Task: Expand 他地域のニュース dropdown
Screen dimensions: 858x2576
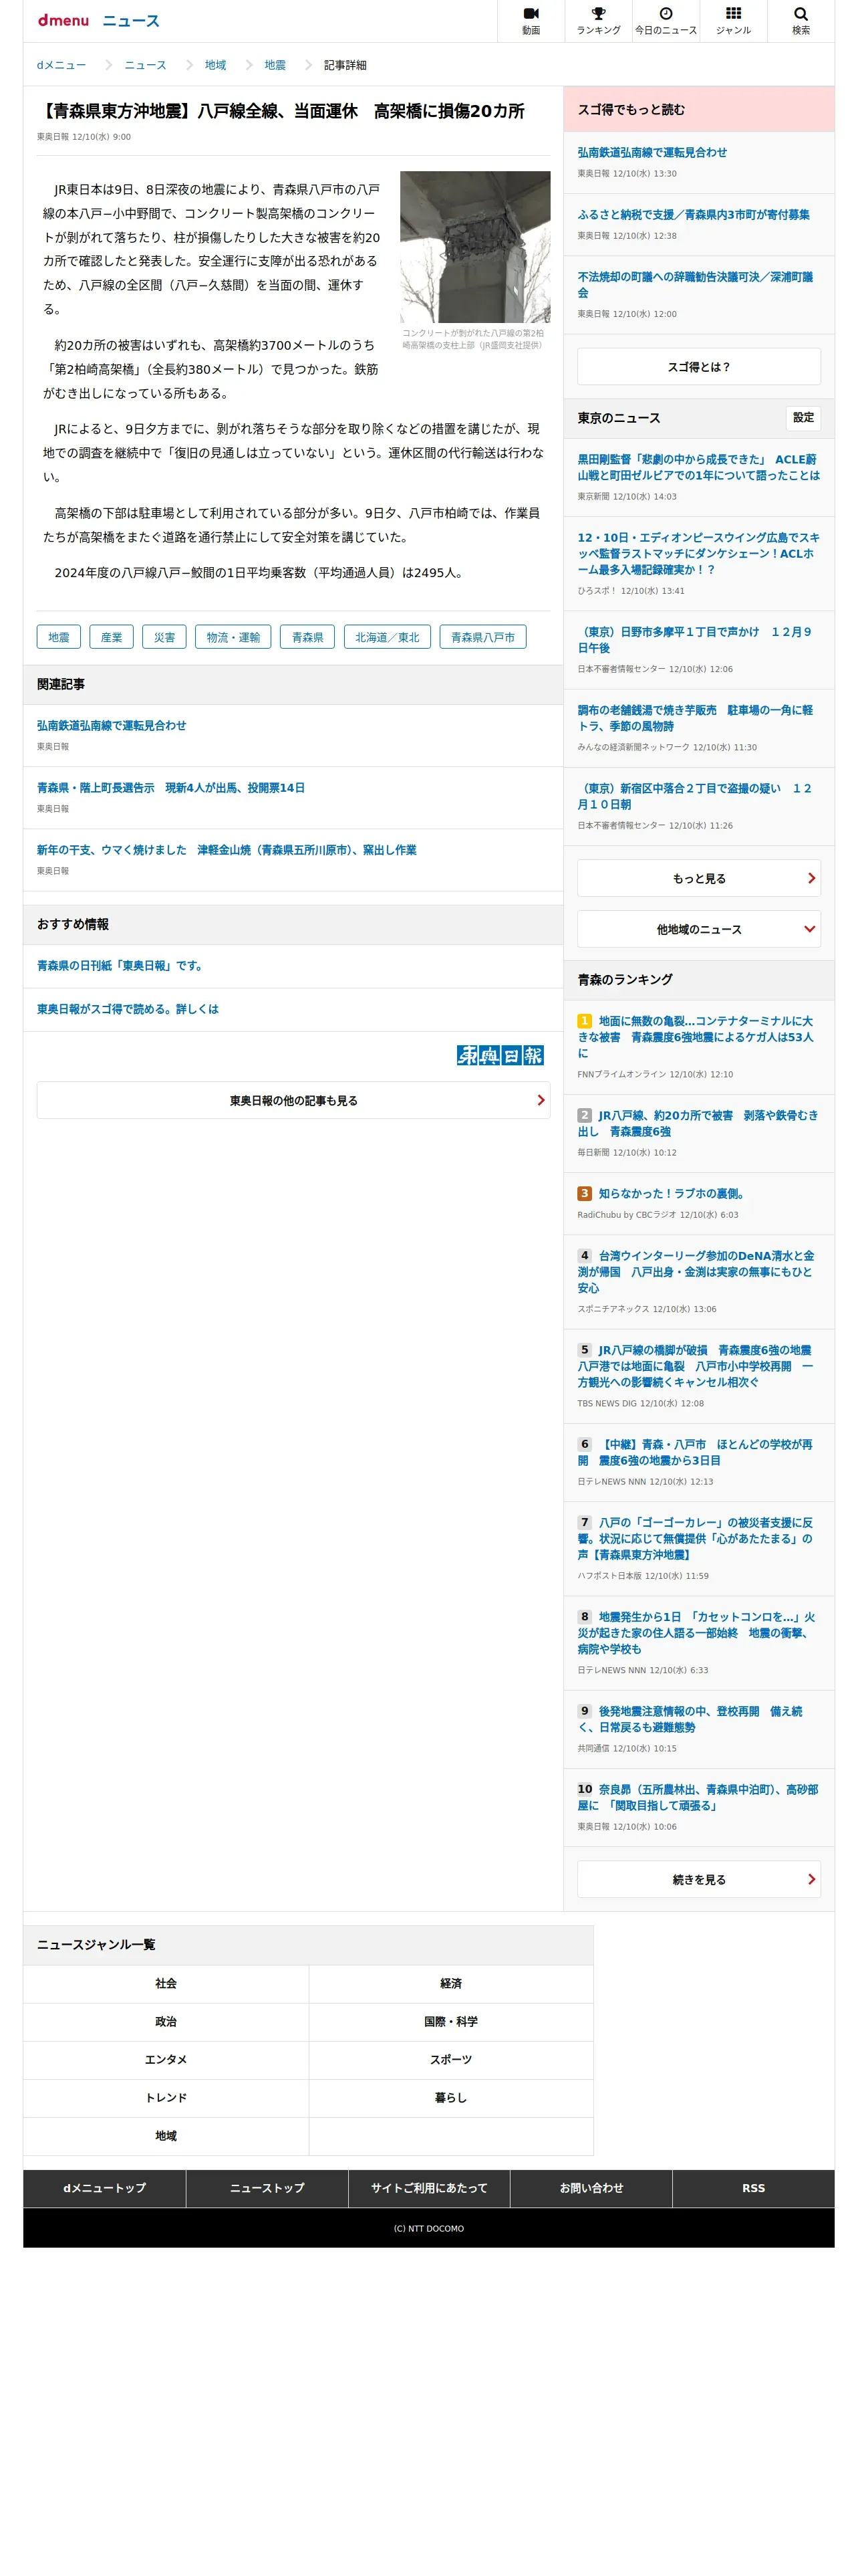Action: coord(699,929)
